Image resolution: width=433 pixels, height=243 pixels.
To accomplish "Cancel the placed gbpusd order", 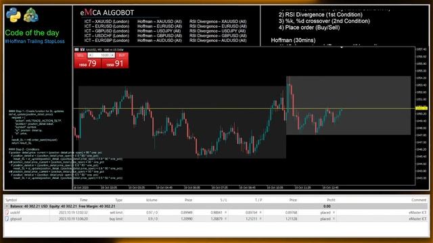I will [334, 219].
